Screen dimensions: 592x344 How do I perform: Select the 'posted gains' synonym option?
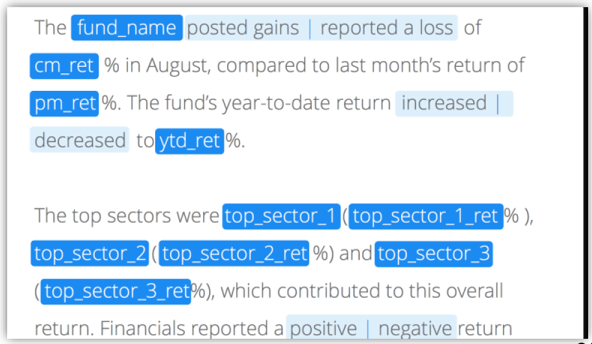click(x=243, y=28)
